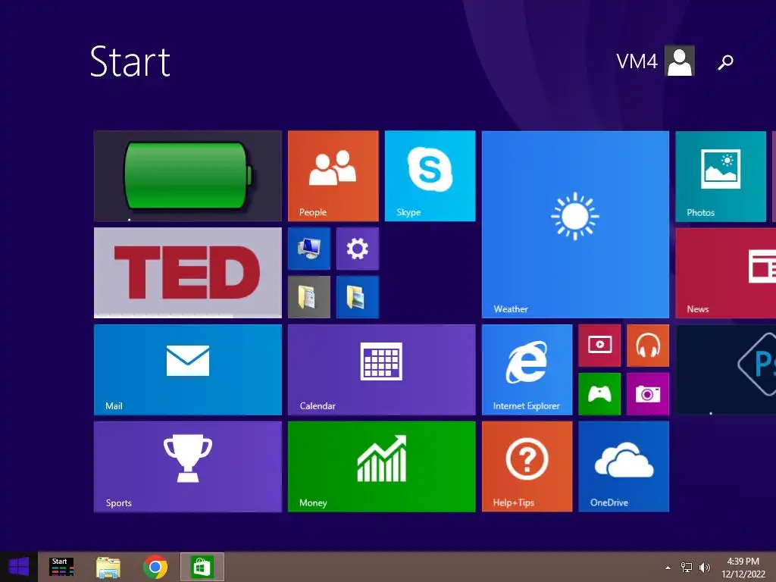Screen dimensions: 776x582
Task: Open the Money tile
Action: (382, 467)
